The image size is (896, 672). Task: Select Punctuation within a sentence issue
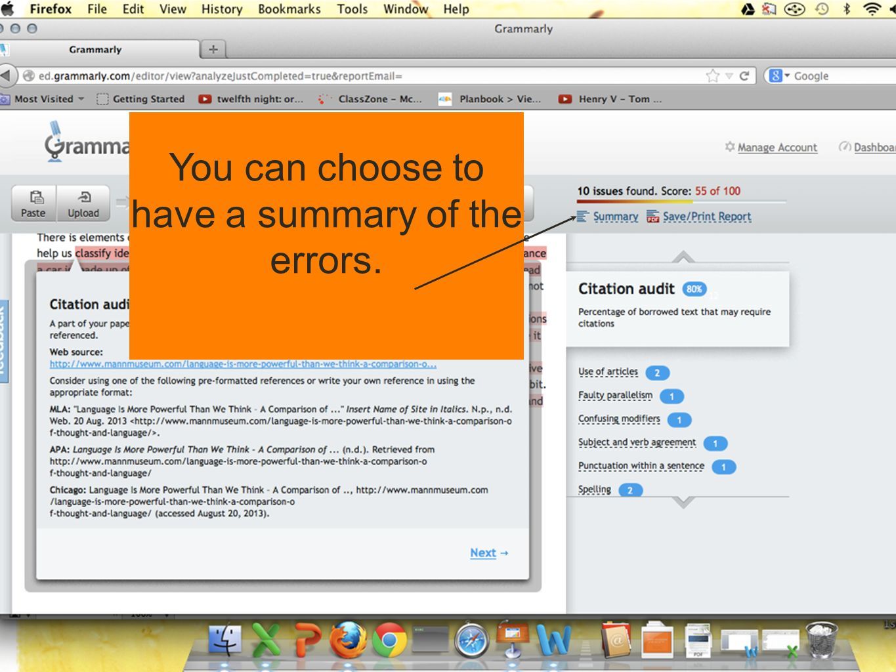tap(641, 467)
